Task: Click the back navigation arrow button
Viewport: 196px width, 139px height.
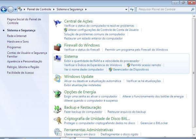Action: tap(4, 9)
